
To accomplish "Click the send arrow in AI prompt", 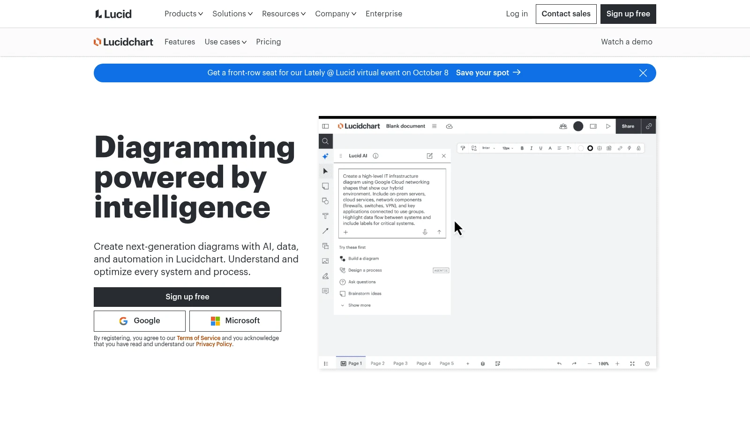I will point(439,232).
